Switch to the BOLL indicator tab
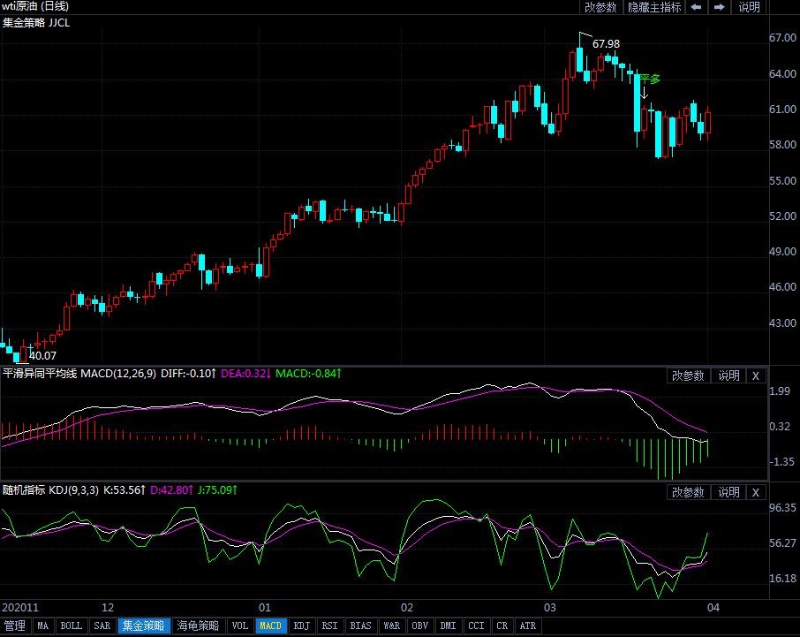The height and width of the screenshot is (637, 800). [x=71, y=626]
